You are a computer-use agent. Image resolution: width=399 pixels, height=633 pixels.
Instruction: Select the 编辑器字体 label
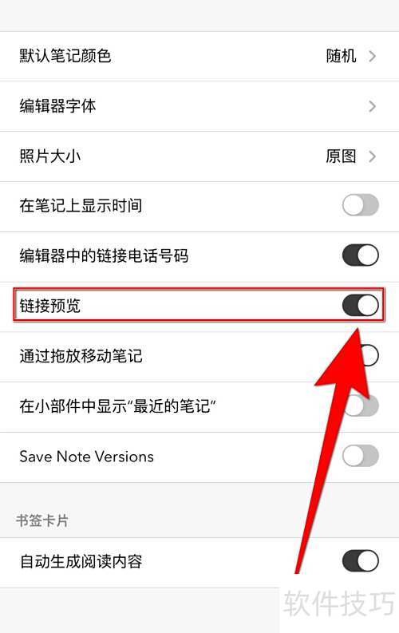click(57, 106)
